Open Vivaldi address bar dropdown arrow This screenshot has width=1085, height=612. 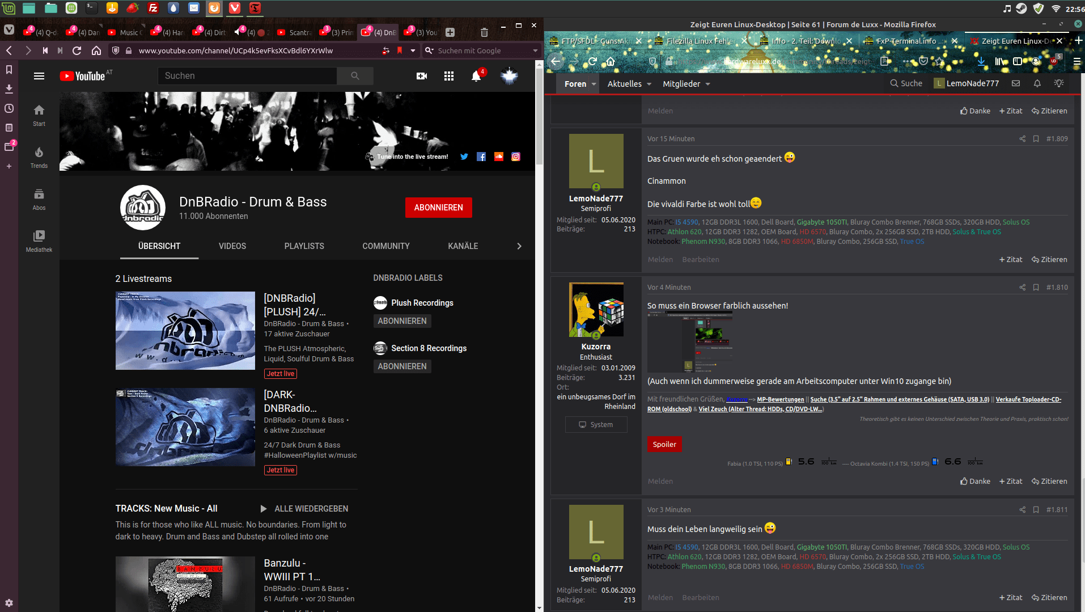[413, 50]
